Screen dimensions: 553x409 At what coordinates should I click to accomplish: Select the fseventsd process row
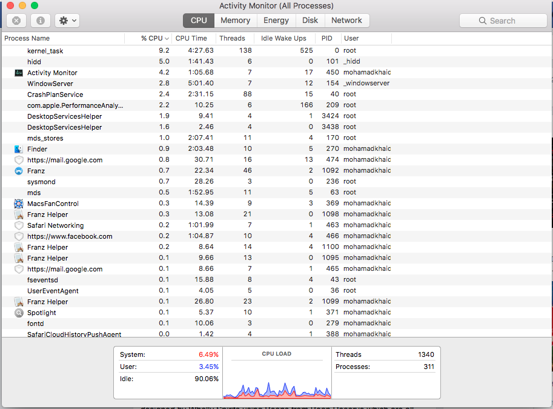coord(276,280)
